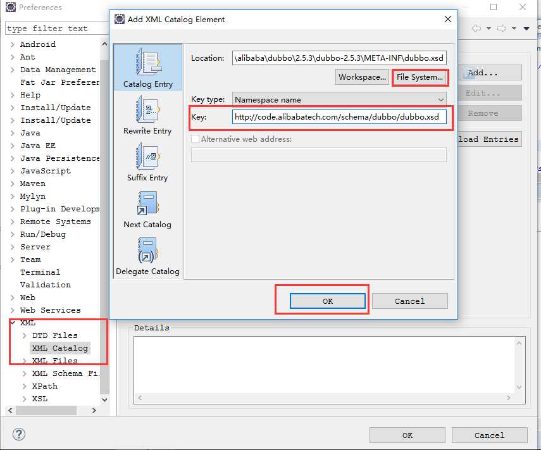Select Java Persistence in the tree
The height and width of the screenshot is (450, 541).
coord(59,158)
